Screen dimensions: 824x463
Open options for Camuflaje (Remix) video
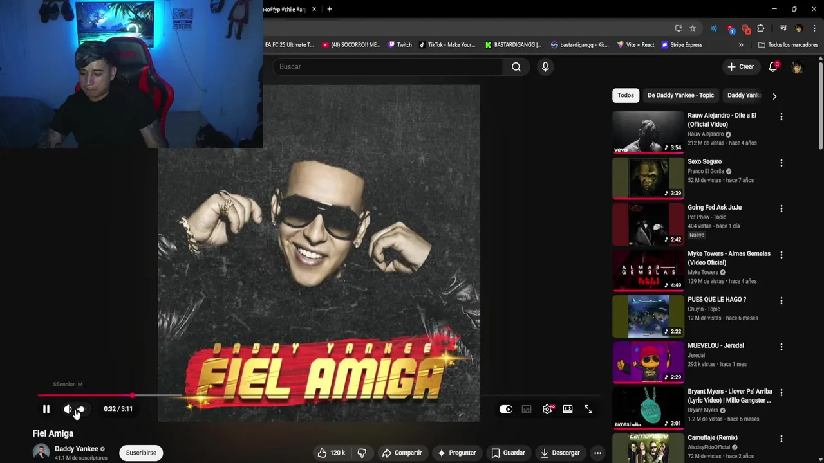[x=781, y=439]
